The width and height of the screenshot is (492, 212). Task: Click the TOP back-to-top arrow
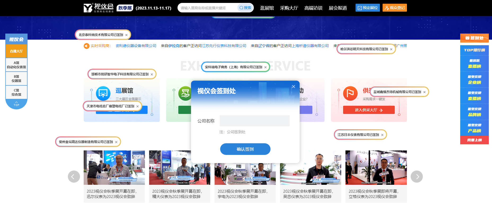(x=16, y=104)
